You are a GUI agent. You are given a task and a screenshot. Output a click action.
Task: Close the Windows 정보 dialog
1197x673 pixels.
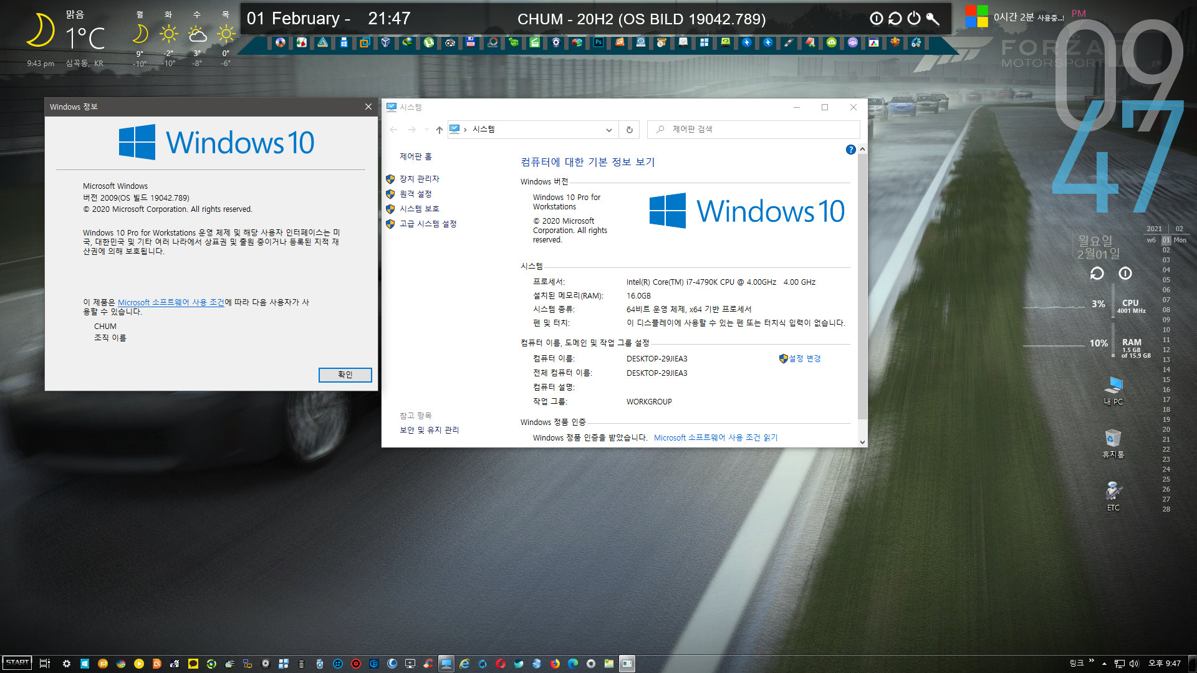tap(368, 107)
